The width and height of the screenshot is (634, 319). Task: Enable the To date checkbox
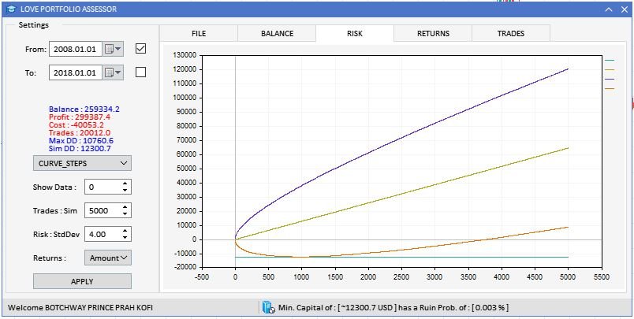coord(141,72)
